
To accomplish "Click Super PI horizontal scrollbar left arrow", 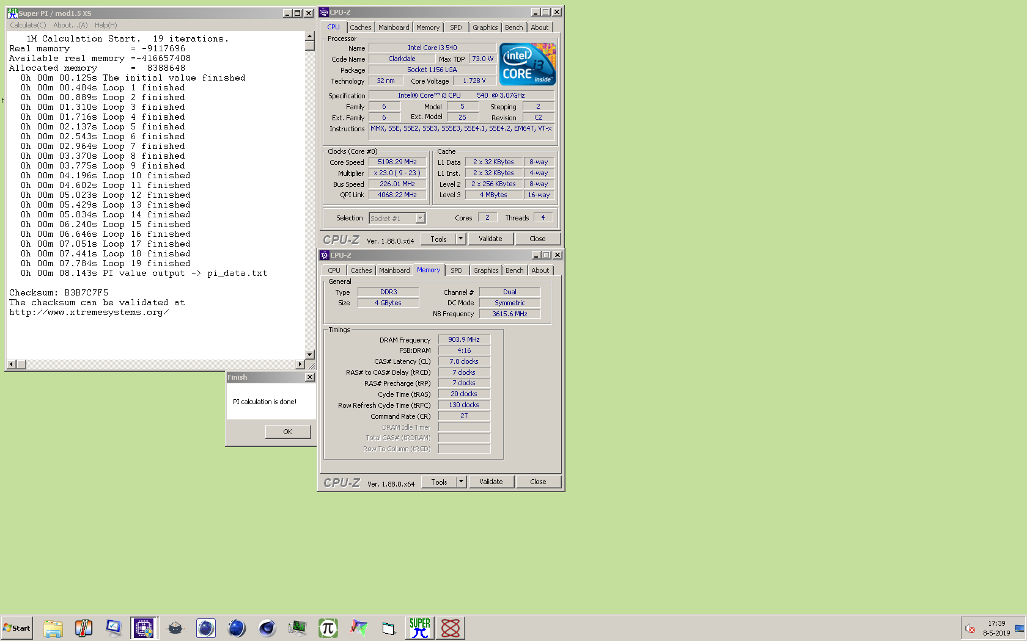I will click(11, 364).
